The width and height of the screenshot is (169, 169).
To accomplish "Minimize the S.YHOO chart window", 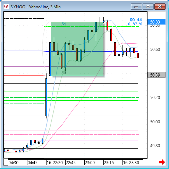I will pos(136,7).
